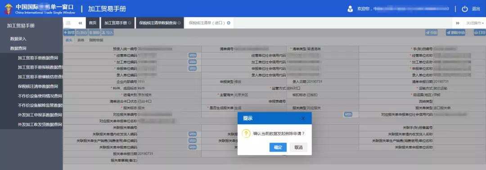The width and height of the screenshot is (486, 170).
Task: Toggle the sidebar menu collapse icon
Action: point(68,23)
